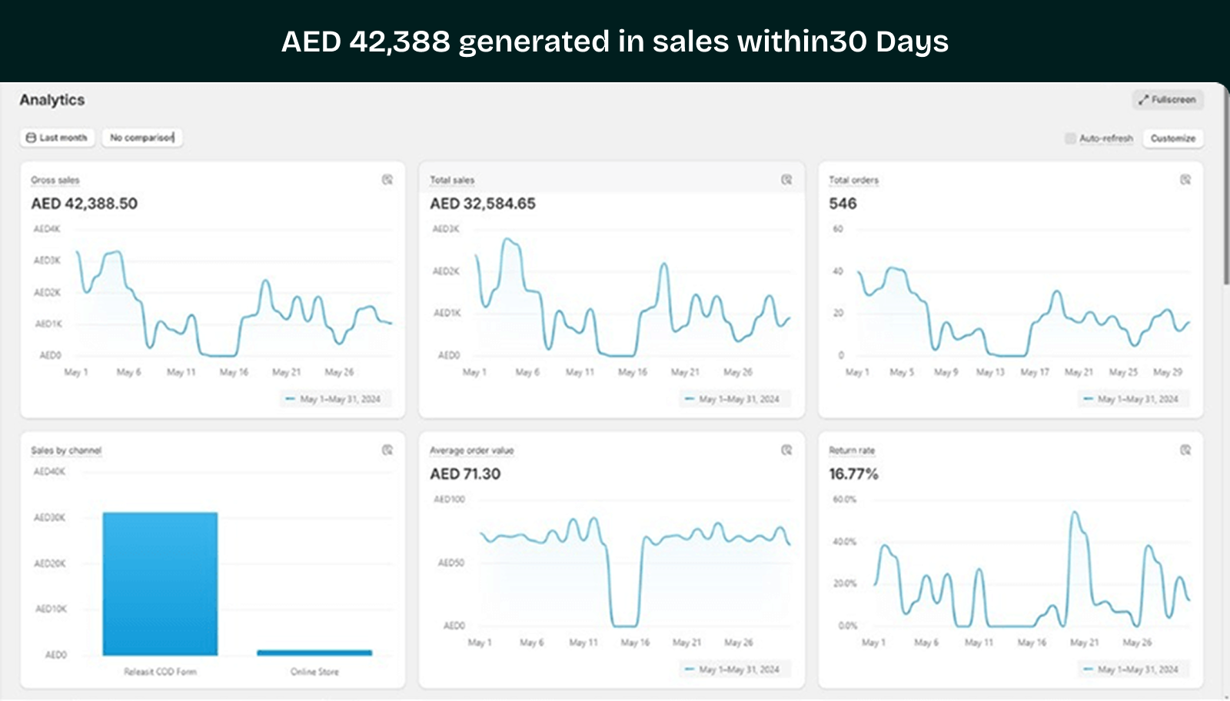
Task: Click the Fullscreen expand arrows icon
Action: click(x=1144, y=100)
